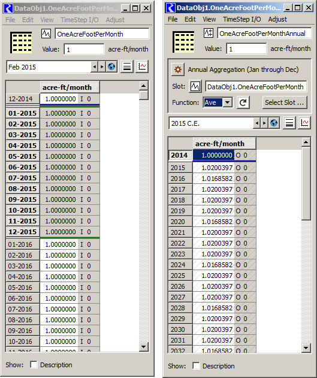
Task: Click the globe icon beside 2015 C.E.
Action: click(274, 123)
